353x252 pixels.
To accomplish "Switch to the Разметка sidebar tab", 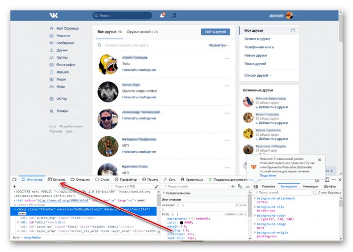I will tap(268, 186).
